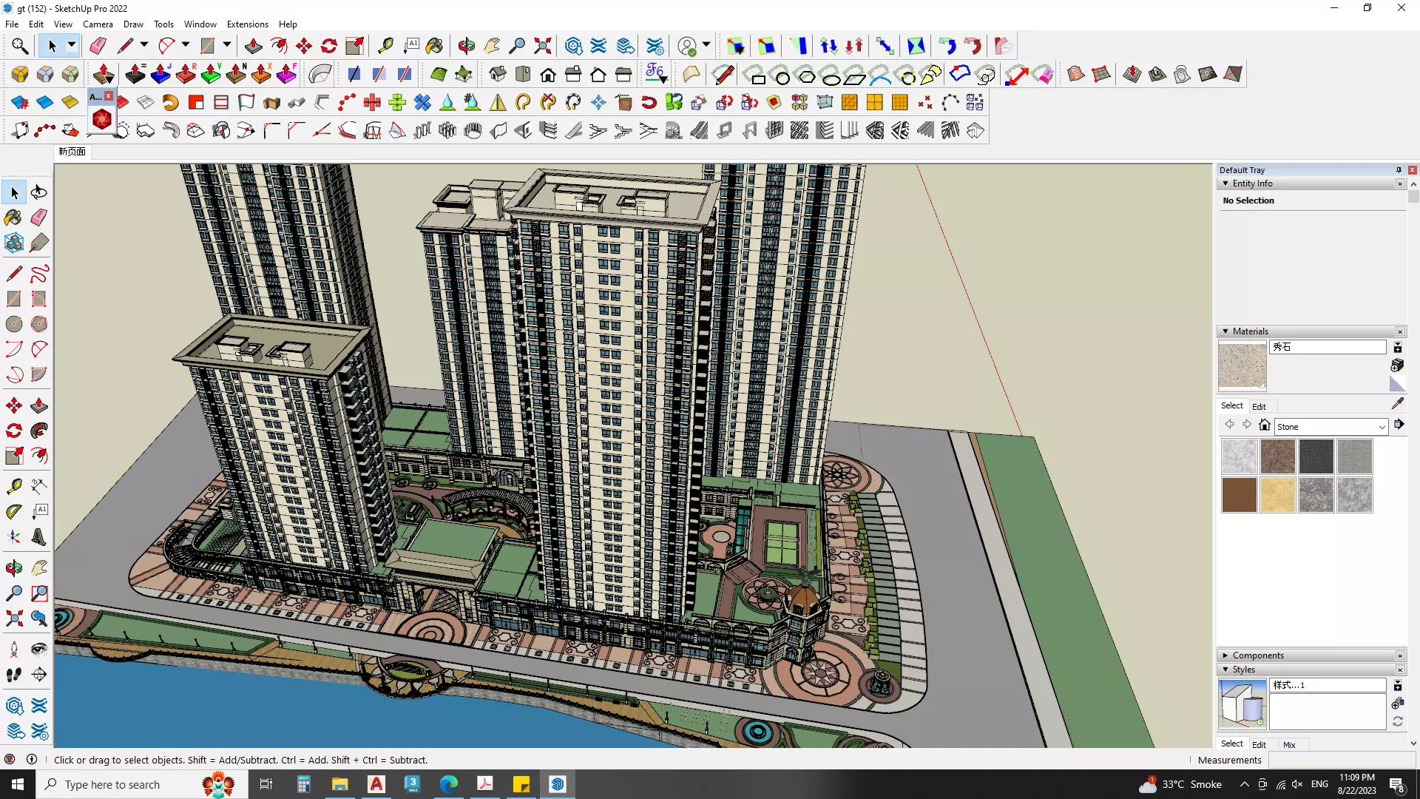Switch to Iso standard view
This screenshot has width=1420, height=799.
click(498, 74)
